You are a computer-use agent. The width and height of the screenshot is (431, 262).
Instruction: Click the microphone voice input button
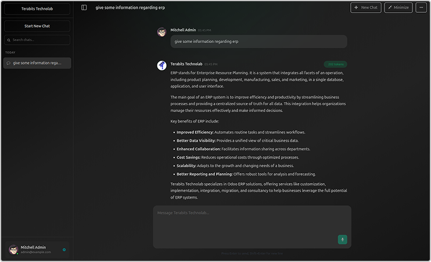coord(342,239)
